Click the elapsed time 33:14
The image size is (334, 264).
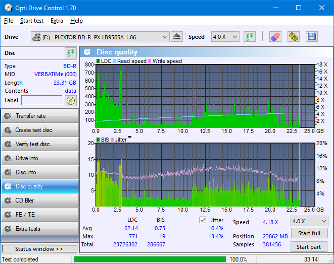point(311,259)
